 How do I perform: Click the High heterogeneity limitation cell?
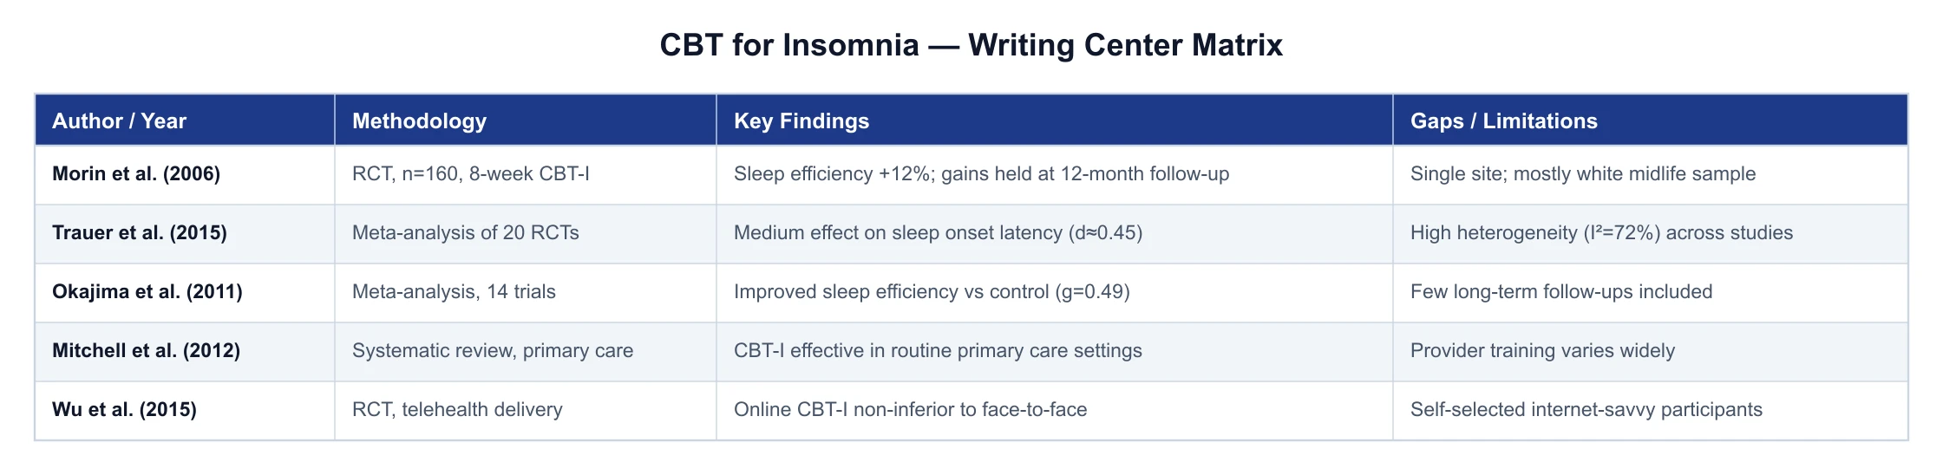point(1650,233)
